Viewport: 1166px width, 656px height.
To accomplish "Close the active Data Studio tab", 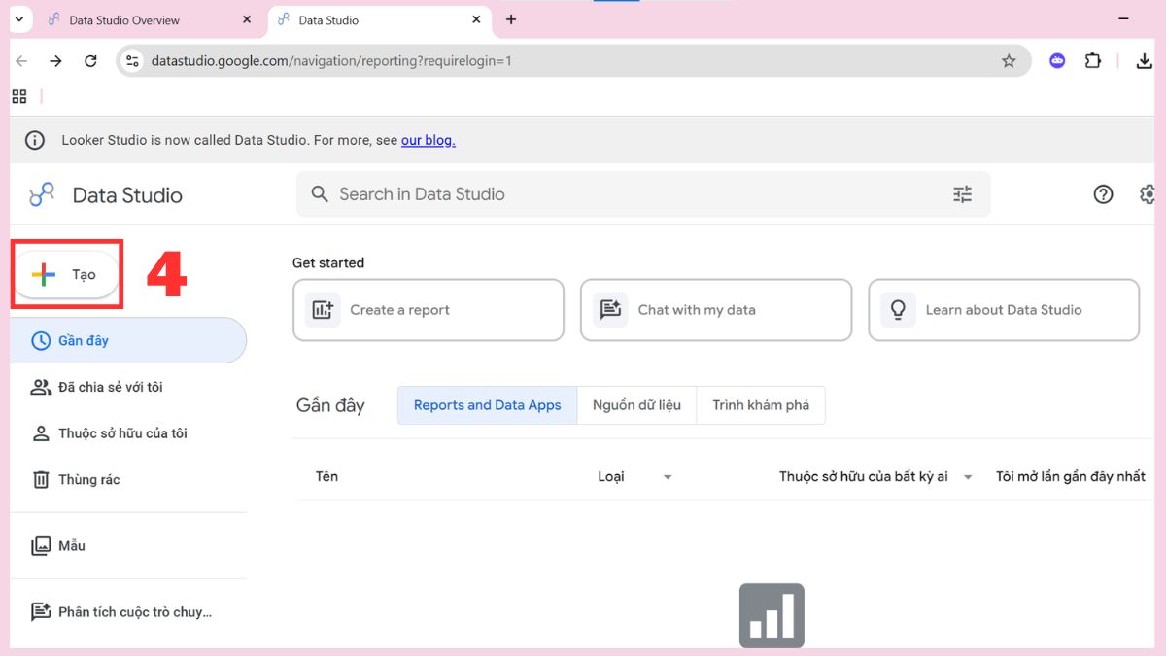I will (477, 19).
